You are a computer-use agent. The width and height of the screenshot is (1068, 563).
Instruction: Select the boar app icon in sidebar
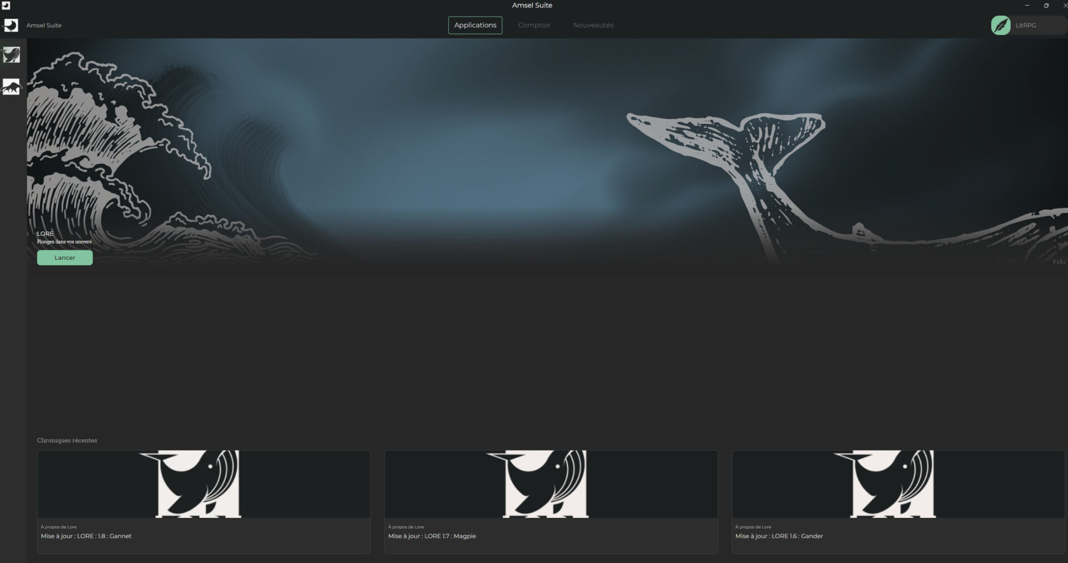pyautogui.click(x=11, y=87)
